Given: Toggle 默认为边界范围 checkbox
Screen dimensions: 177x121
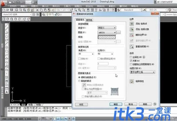Looking at the screenshot, I should 83,89.
